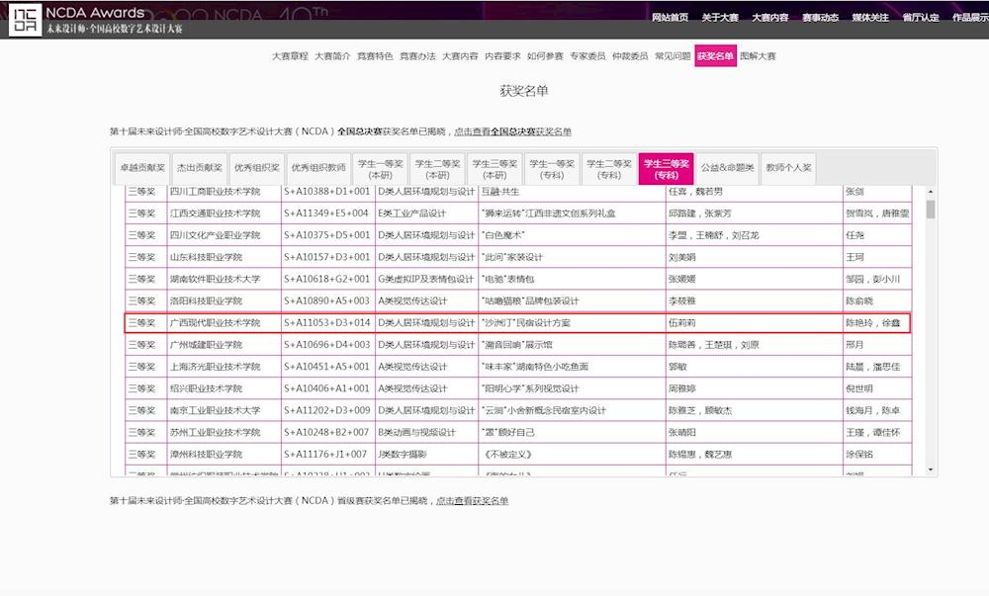Click the 点击查看全国总决赛获奖名单 link

point(512,131)
